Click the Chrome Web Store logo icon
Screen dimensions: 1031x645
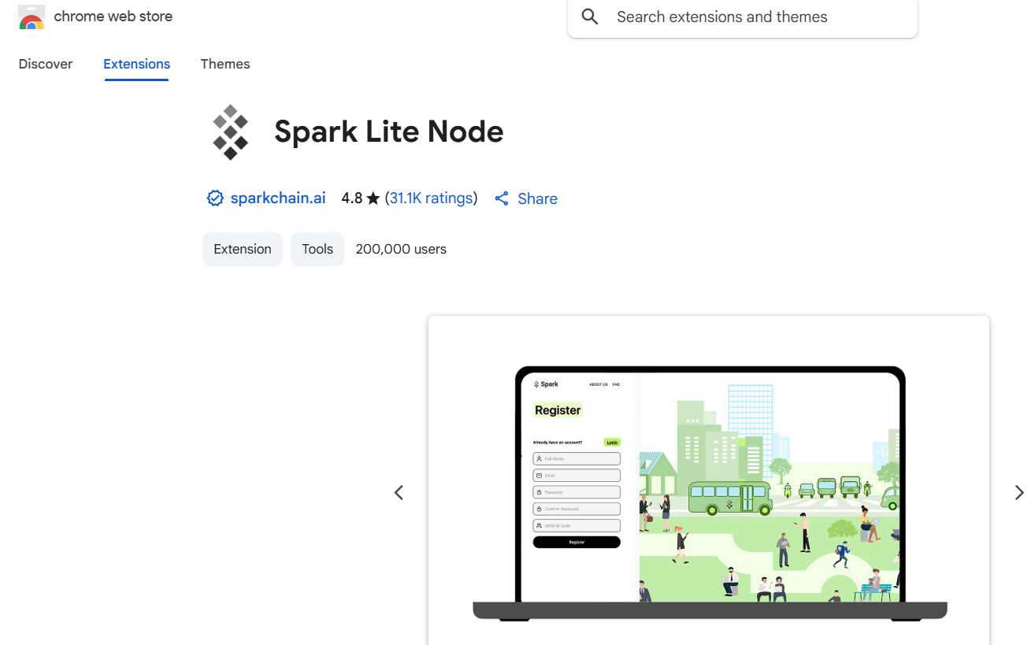pos(32,18)
